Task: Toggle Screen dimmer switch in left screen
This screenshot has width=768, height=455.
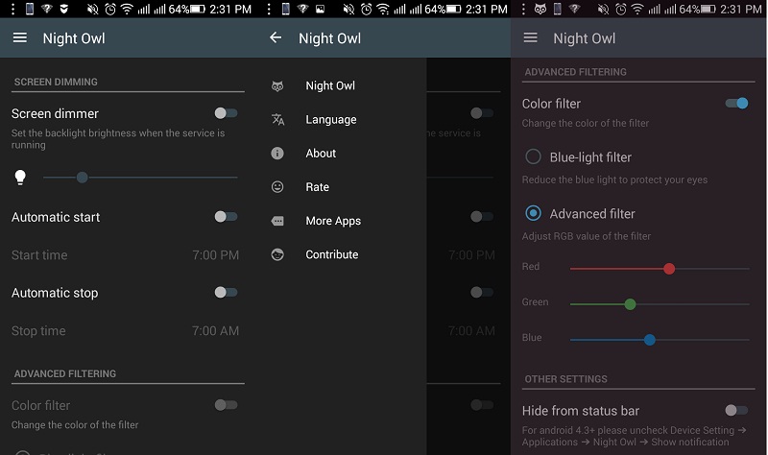Action: [226, 113]
